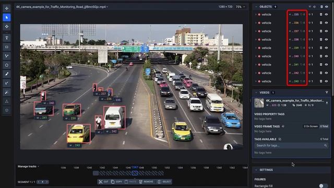Click the vehicle 239 label text in Objects

point(266,48)
